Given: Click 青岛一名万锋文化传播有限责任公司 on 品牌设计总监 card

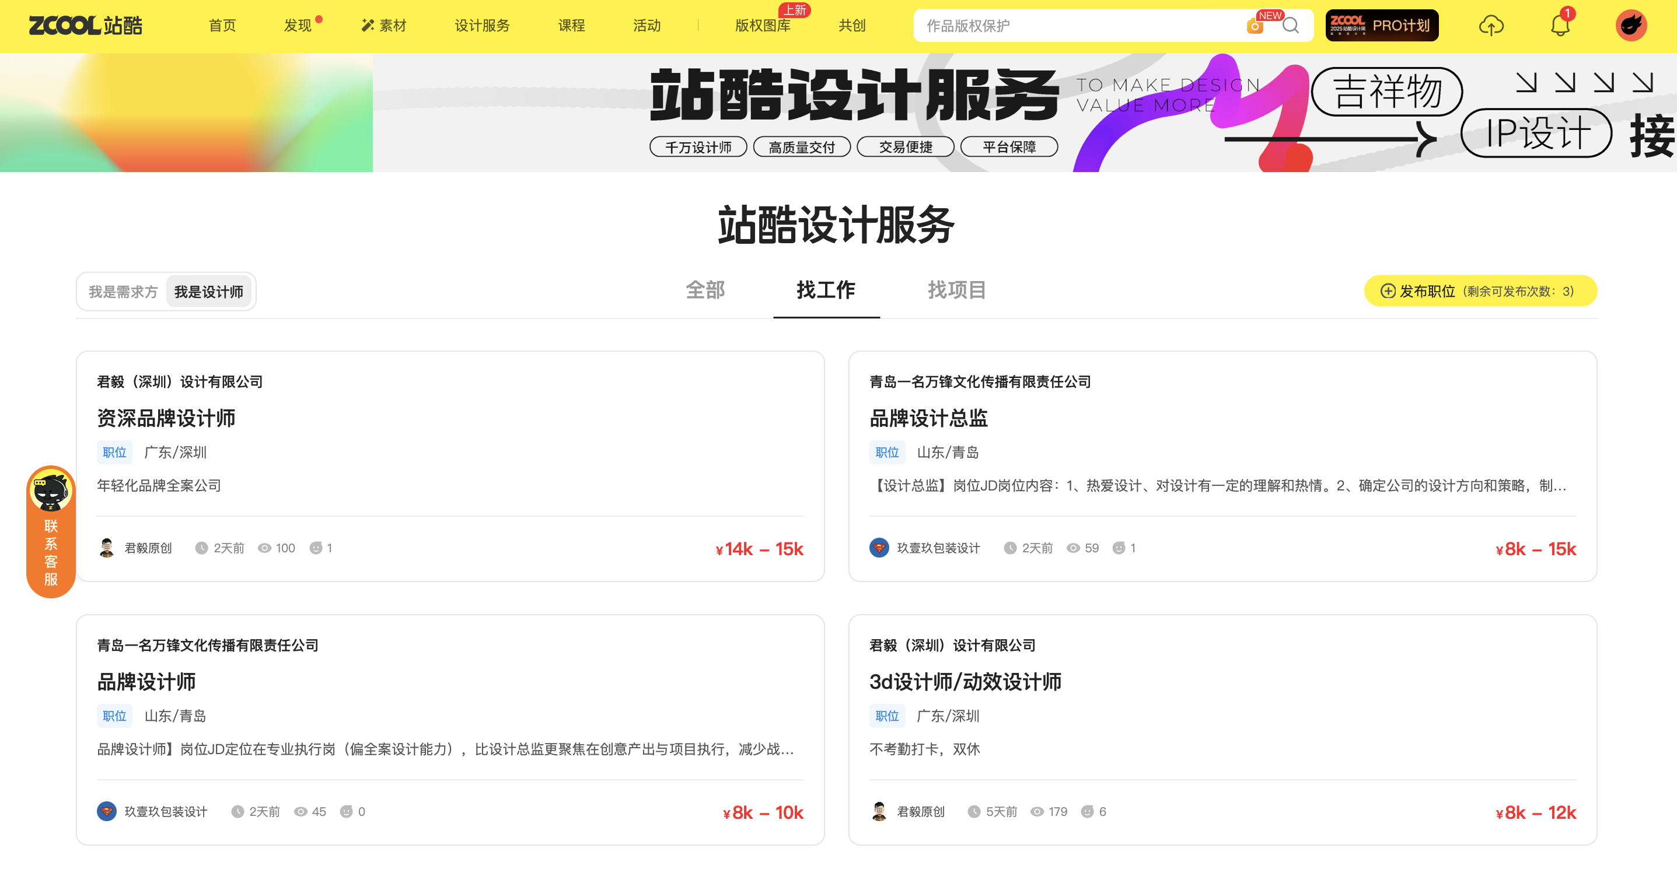Looking at the screenshot, I should [980, 382].
